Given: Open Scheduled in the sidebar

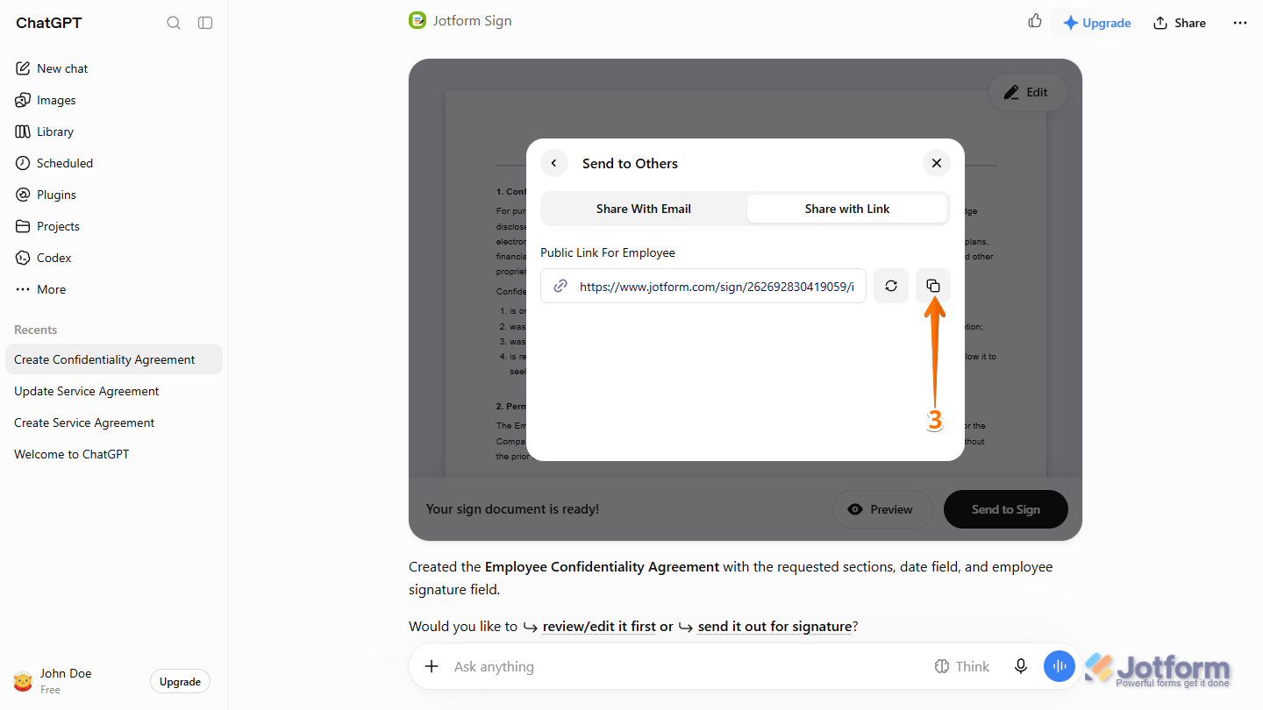Looking at the screenshot, I should point(114,163).
